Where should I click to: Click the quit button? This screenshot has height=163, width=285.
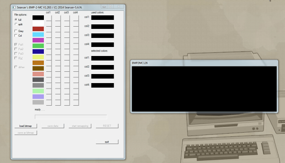pyautogui.click(x=107, y=142)
